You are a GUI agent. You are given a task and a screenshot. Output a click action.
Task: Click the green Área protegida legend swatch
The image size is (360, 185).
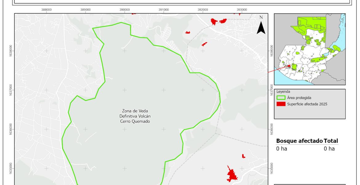(281, 98)
